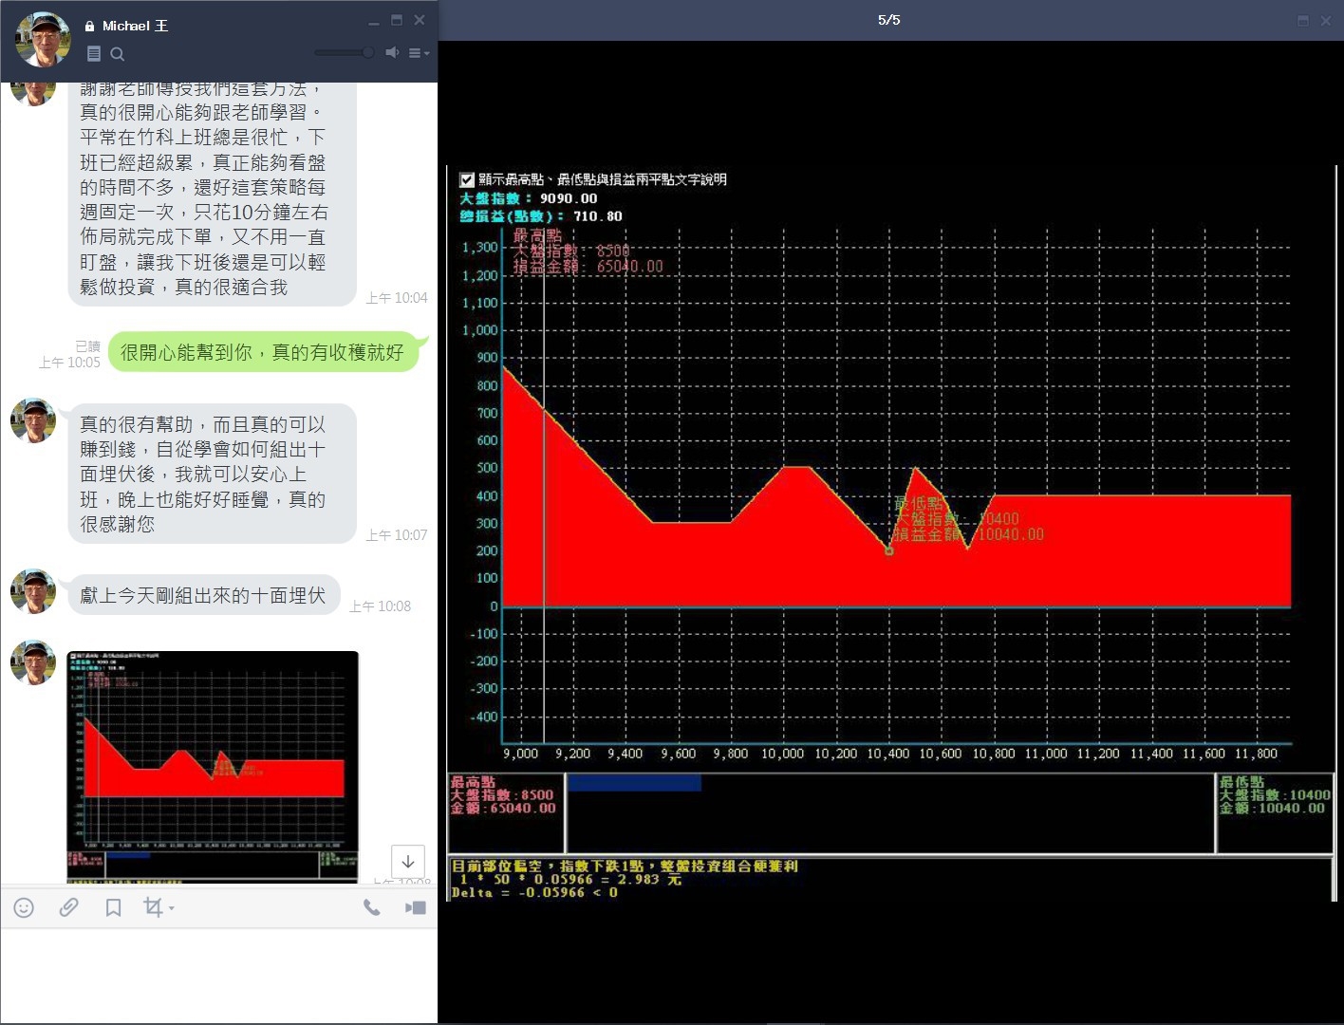Click the screen capture crop icon
This screenshot has width=1344, height=1025.
click(152, 907)
